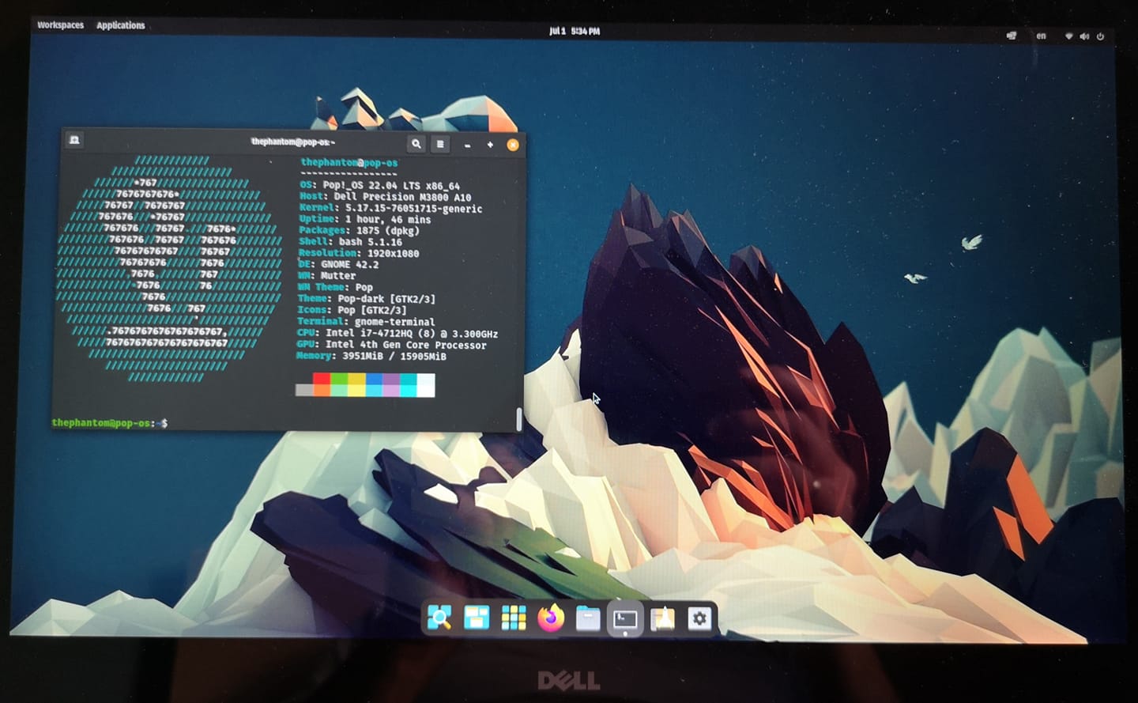
Task: Click the 'OS: Pop!_OS 22.04 LTS' line
Action: click(x=379, y=185)
